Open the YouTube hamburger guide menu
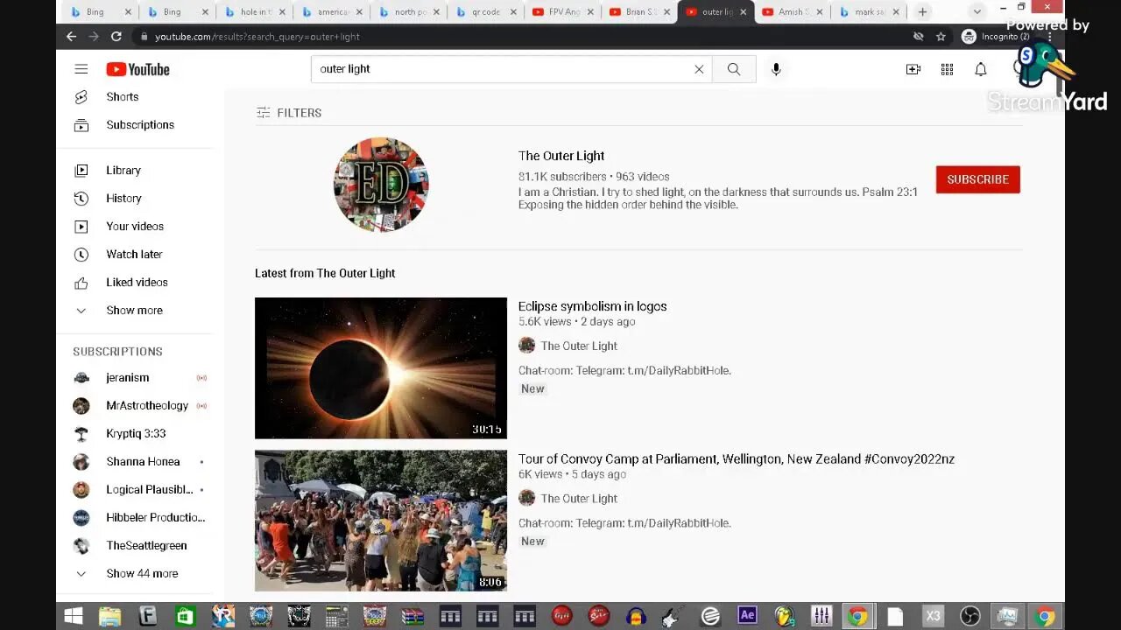The height and width of the screenshot is (630, 1121). [x=81, y=69]
